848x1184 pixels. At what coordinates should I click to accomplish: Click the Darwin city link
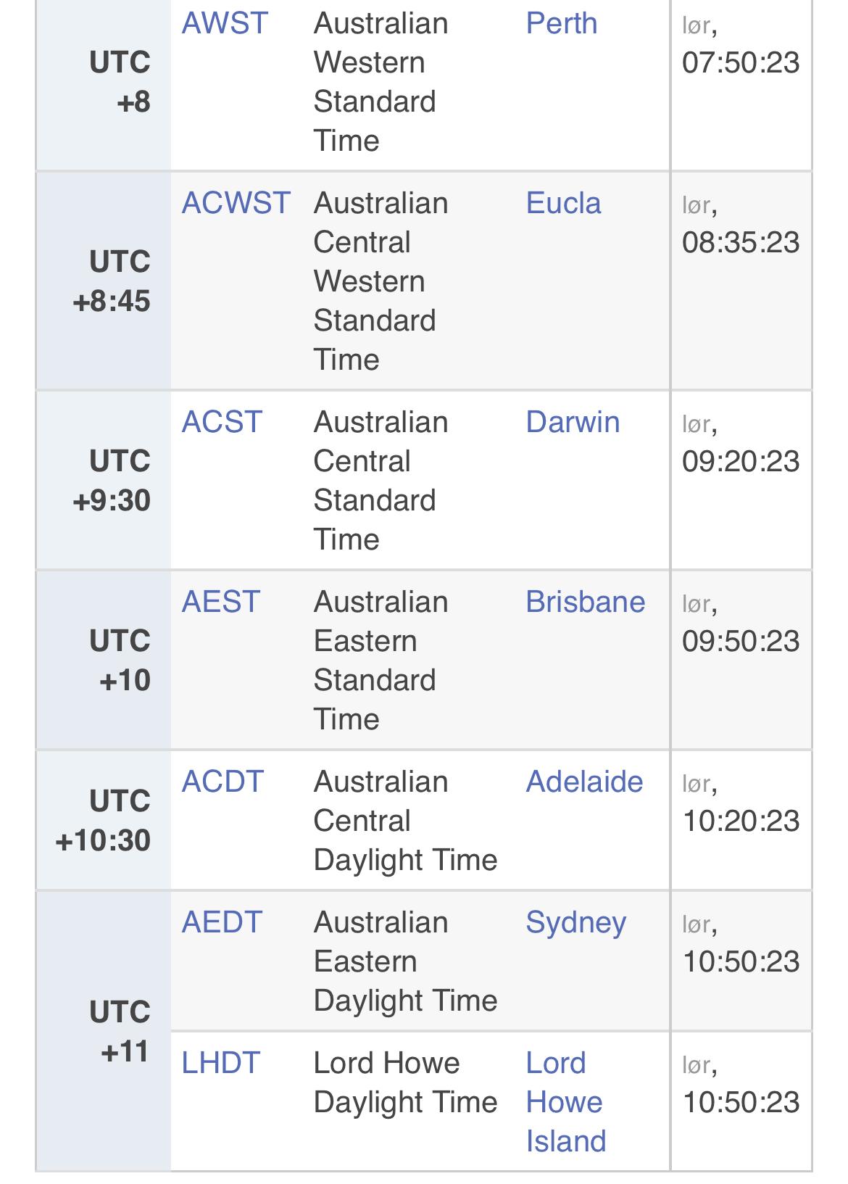[x=573, y=422]
